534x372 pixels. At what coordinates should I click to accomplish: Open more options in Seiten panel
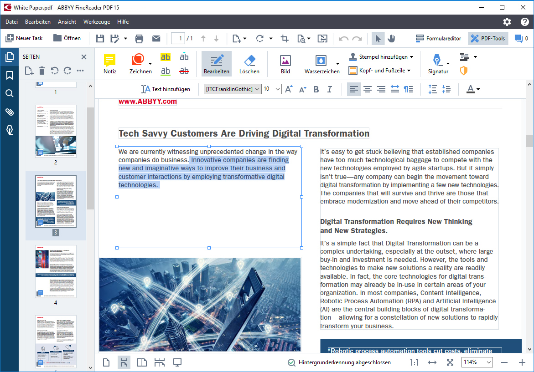80,71
